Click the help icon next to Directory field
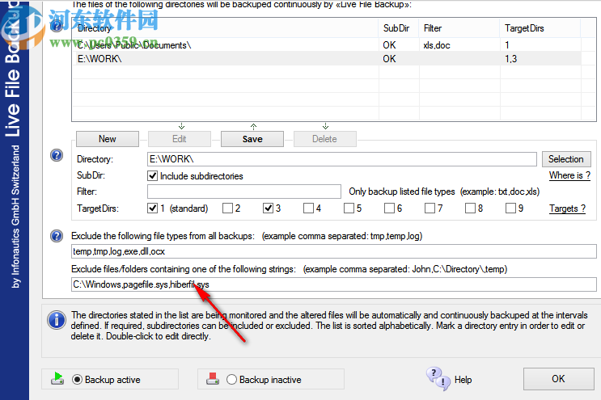The image size is (601, 400). click(x=57, y=155)
